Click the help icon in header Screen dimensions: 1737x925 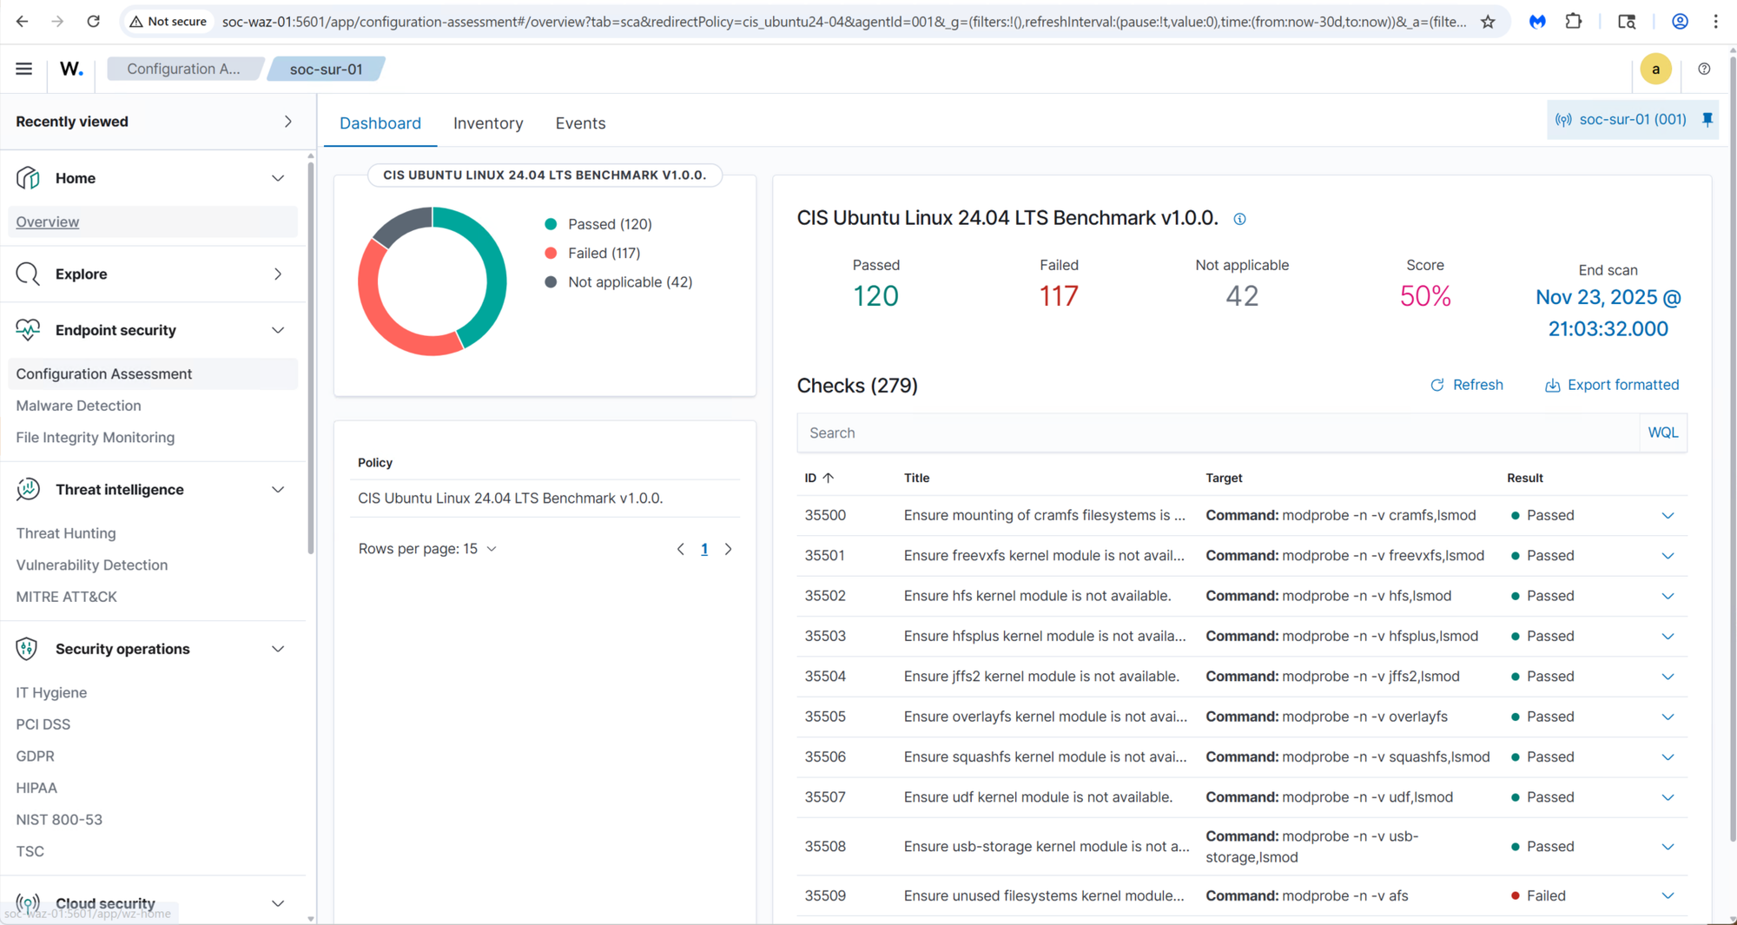1704,69
